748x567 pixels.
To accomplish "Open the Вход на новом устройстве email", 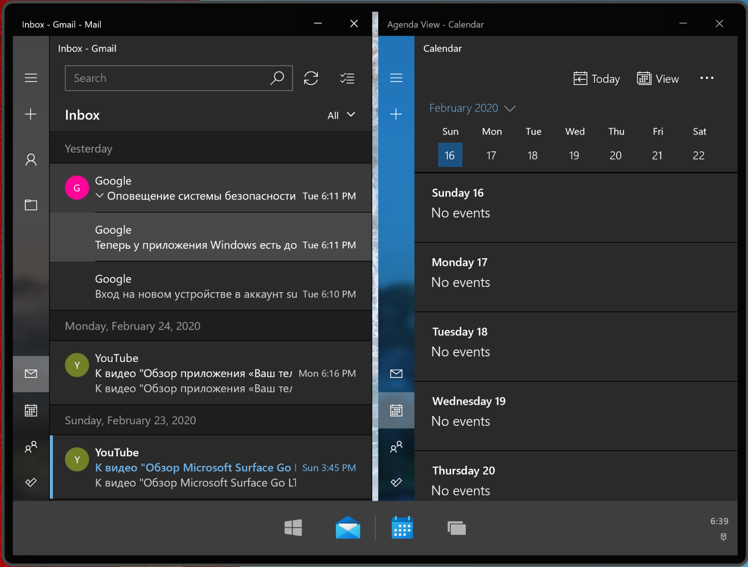I will coord(211,286).
